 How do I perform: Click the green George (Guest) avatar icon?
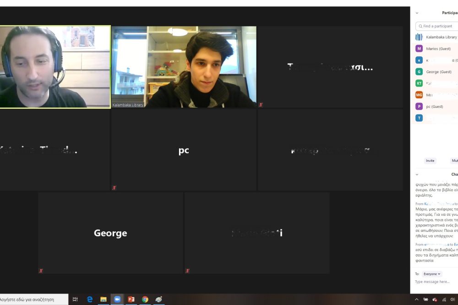419,72
